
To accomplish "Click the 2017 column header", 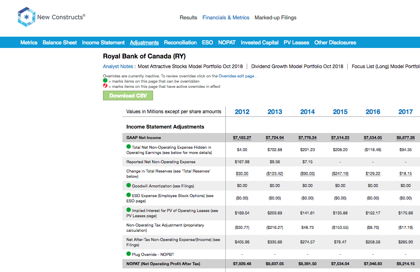I will click(x=405, y=112).
